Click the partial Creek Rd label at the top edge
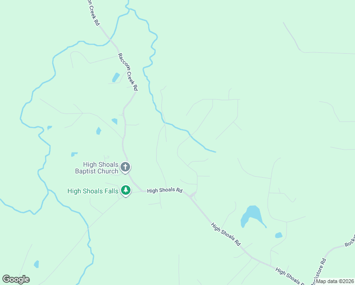This screenshot has height=285, width=355. click(93, 12)
